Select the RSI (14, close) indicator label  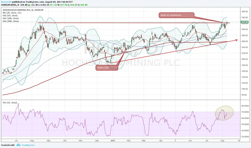coord(10,103)
